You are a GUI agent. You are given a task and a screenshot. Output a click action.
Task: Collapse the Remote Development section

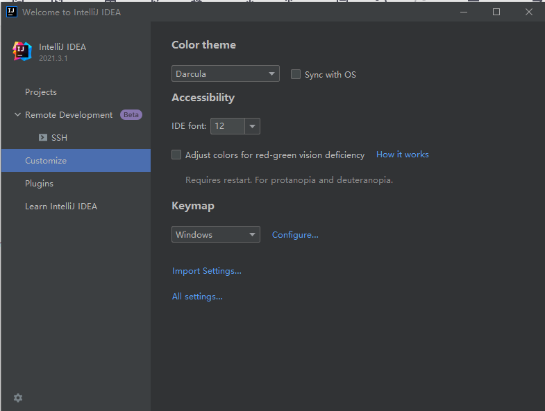pyautogui.click(x=17, y=114)
